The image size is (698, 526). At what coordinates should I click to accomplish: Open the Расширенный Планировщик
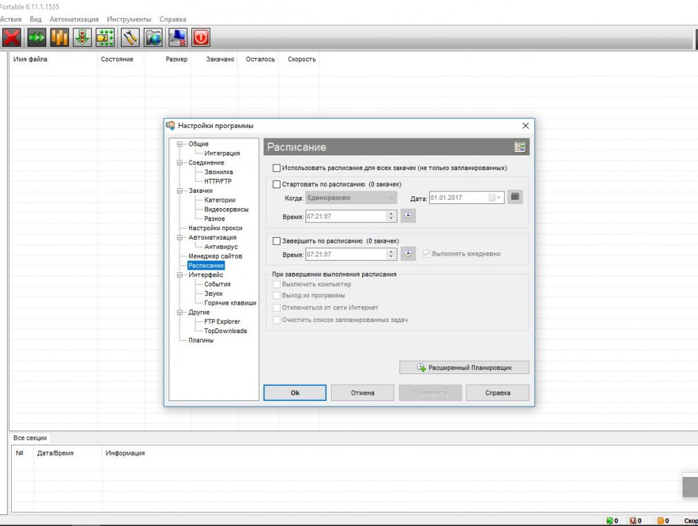(x=464, y=368)
